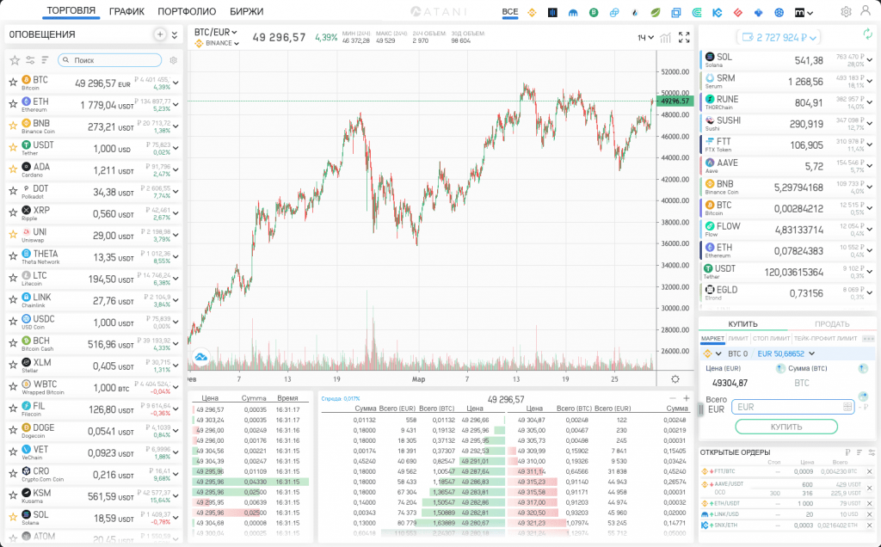Screen dimensions: 881x547
Task: Expand the ETH row chevron in watchlist
Action: point(176,104)
